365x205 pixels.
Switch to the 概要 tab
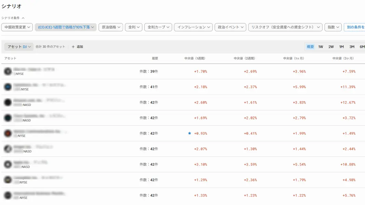(x=310, y=47)
